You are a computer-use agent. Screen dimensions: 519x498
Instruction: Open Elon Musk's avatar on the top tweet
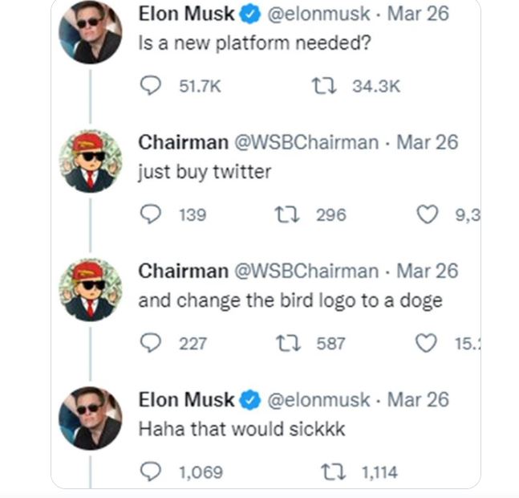[91, 33]
